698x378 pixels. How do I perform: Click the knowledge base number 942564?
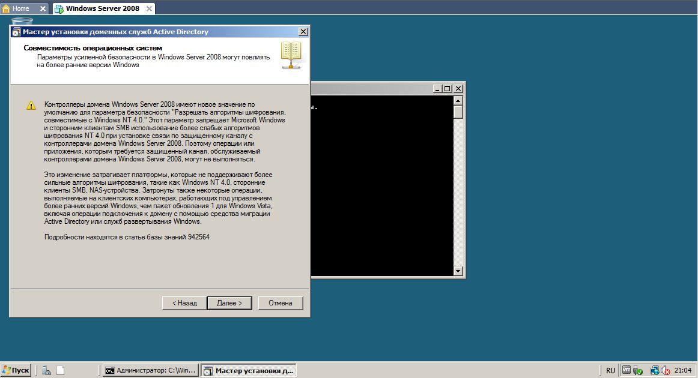pos(199,237)
